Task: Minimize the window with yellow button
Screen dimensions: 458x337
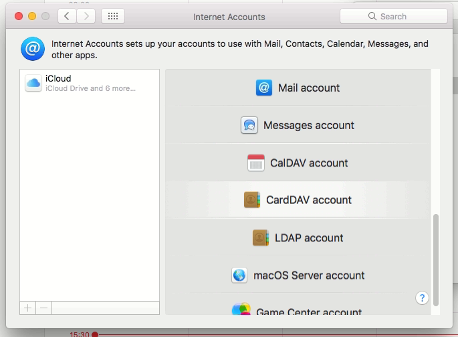Action: click(x=32, y=16)
